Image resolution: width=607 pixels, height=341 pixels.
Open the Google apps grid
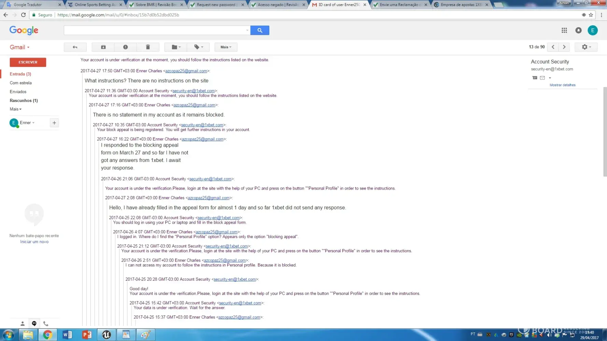pos(564,30)
